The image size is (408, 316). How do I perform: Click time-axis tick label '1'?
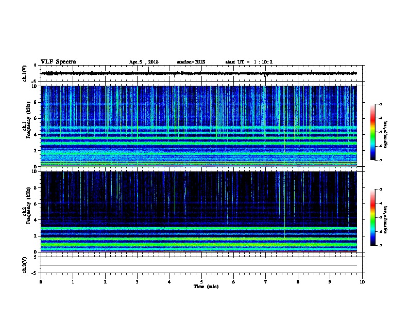click(73, 282)
